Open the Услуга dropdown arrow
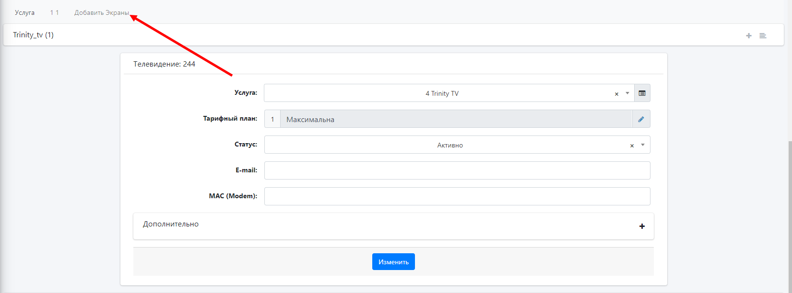 click(x=627, y=93)
